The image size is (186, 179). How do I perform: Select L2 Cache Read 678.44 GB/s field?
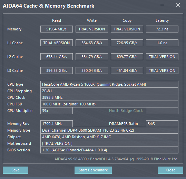point(57,57)
